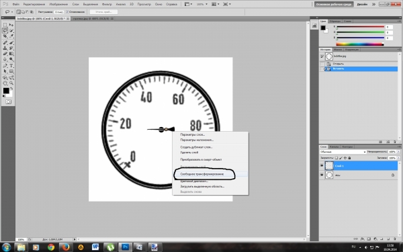Create a new layer icon
403x252 pixels.
pos(388,239)
